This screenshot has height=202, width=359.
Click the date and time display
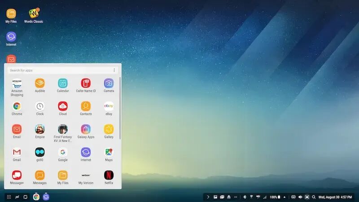(335, 197)
